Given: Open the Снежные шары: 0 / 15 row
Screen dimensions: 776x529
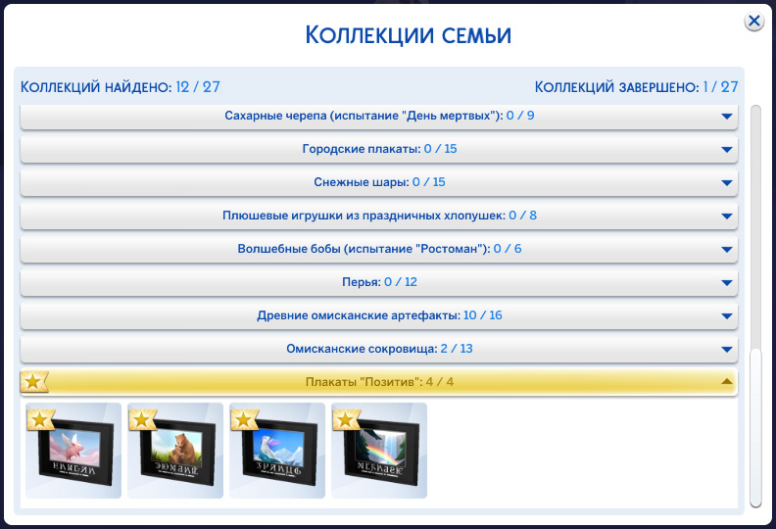Looking at the screenshot, I should (x=379, y=182).
